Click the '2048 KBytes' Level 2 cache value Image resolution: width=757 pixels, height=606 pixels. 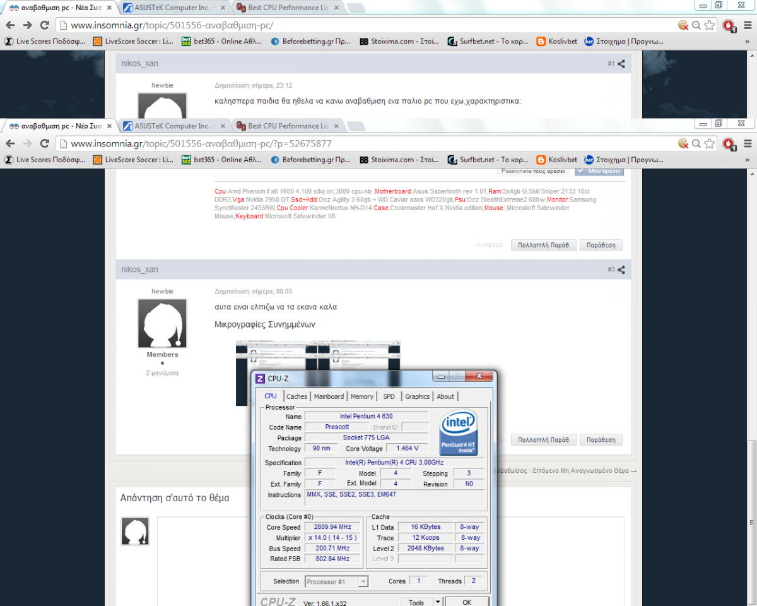[426, 548]
